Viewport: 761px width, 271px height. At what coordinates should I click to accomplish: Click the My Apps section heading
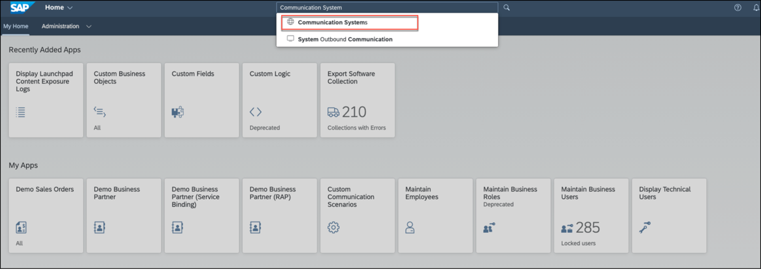pyautogui.click(x=23, y=165)
